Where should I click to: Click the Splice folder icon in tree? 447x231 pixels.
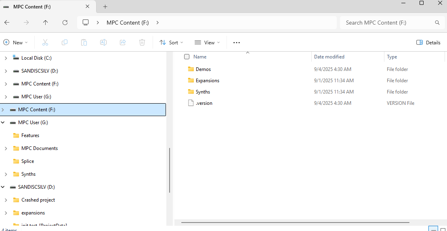16,161
